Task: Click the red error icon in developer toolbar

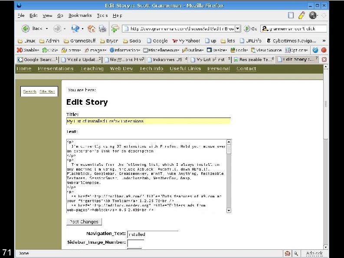Action: (x=324, y=50)
